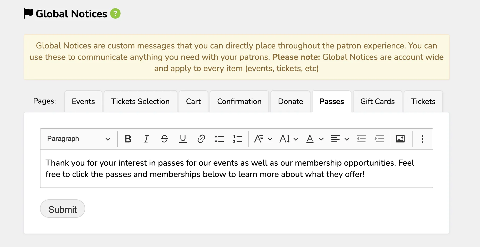Decrease indent of the paragraph
The image size is (480, 247).
click(361, 139)
